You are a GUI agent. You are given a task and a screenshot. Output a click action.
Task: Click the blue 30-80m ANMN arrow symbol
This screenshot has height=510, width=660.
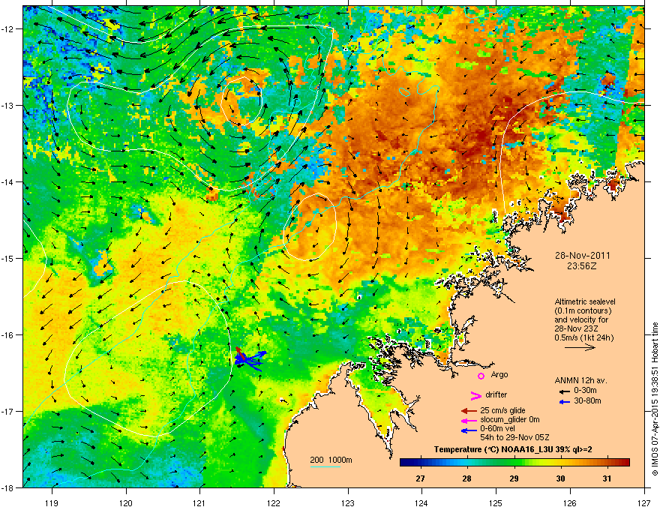pos(565,402)
